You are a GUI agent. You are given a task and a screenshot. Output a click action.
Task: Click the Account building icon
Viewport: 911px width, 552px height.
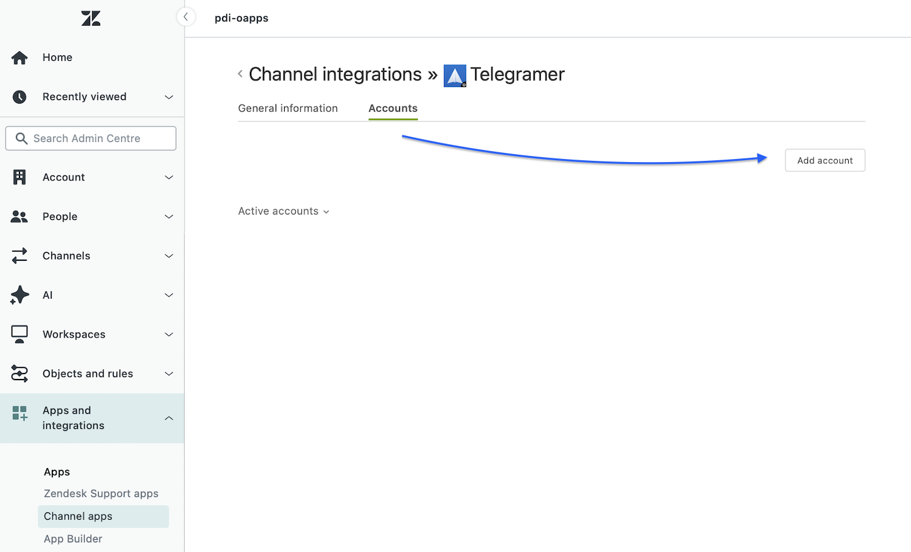[x=19, y=177]
